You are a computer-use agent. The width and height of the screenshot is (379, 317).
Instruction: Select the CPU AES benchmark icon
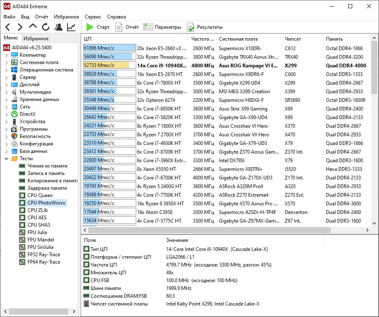click(x=22, y=218)
